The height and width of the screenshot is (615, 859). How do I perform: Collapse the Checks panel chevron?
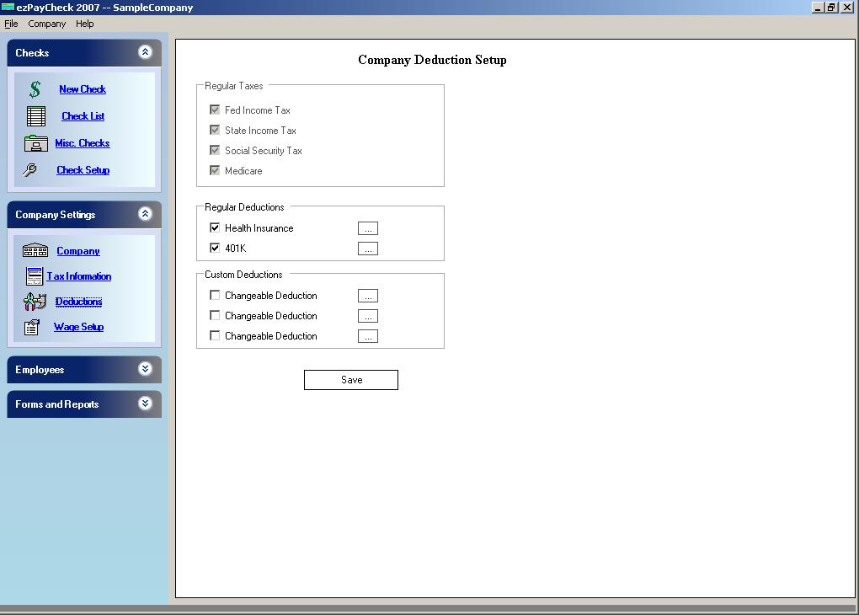(x=143, y=52)
